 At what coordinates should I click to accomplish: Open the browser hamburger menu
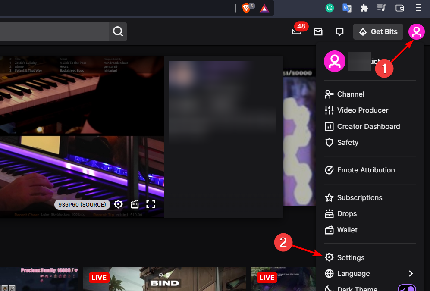[418, 8]
